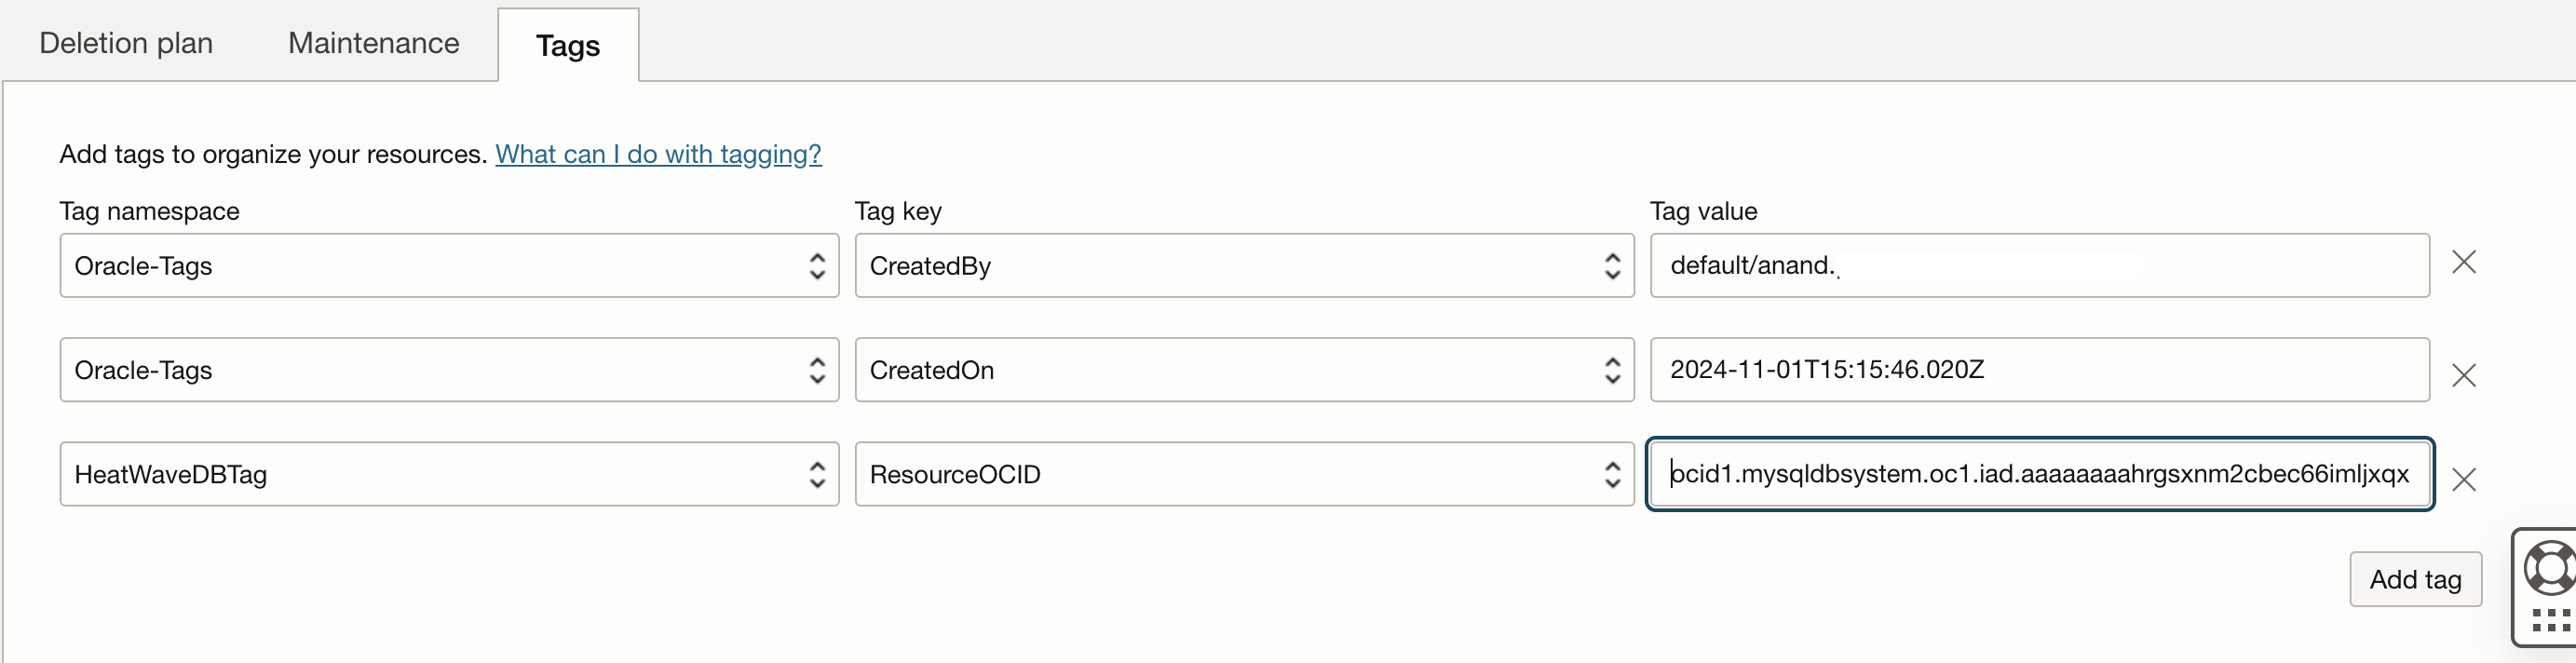Remove the ResourceOCID tag row
This screenshot has height=663, width=2576.
(2464, 480)
